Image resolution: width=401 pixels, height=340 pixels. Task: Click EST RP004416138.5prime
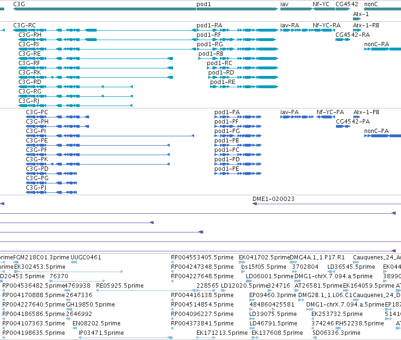(x=202, y=295)
